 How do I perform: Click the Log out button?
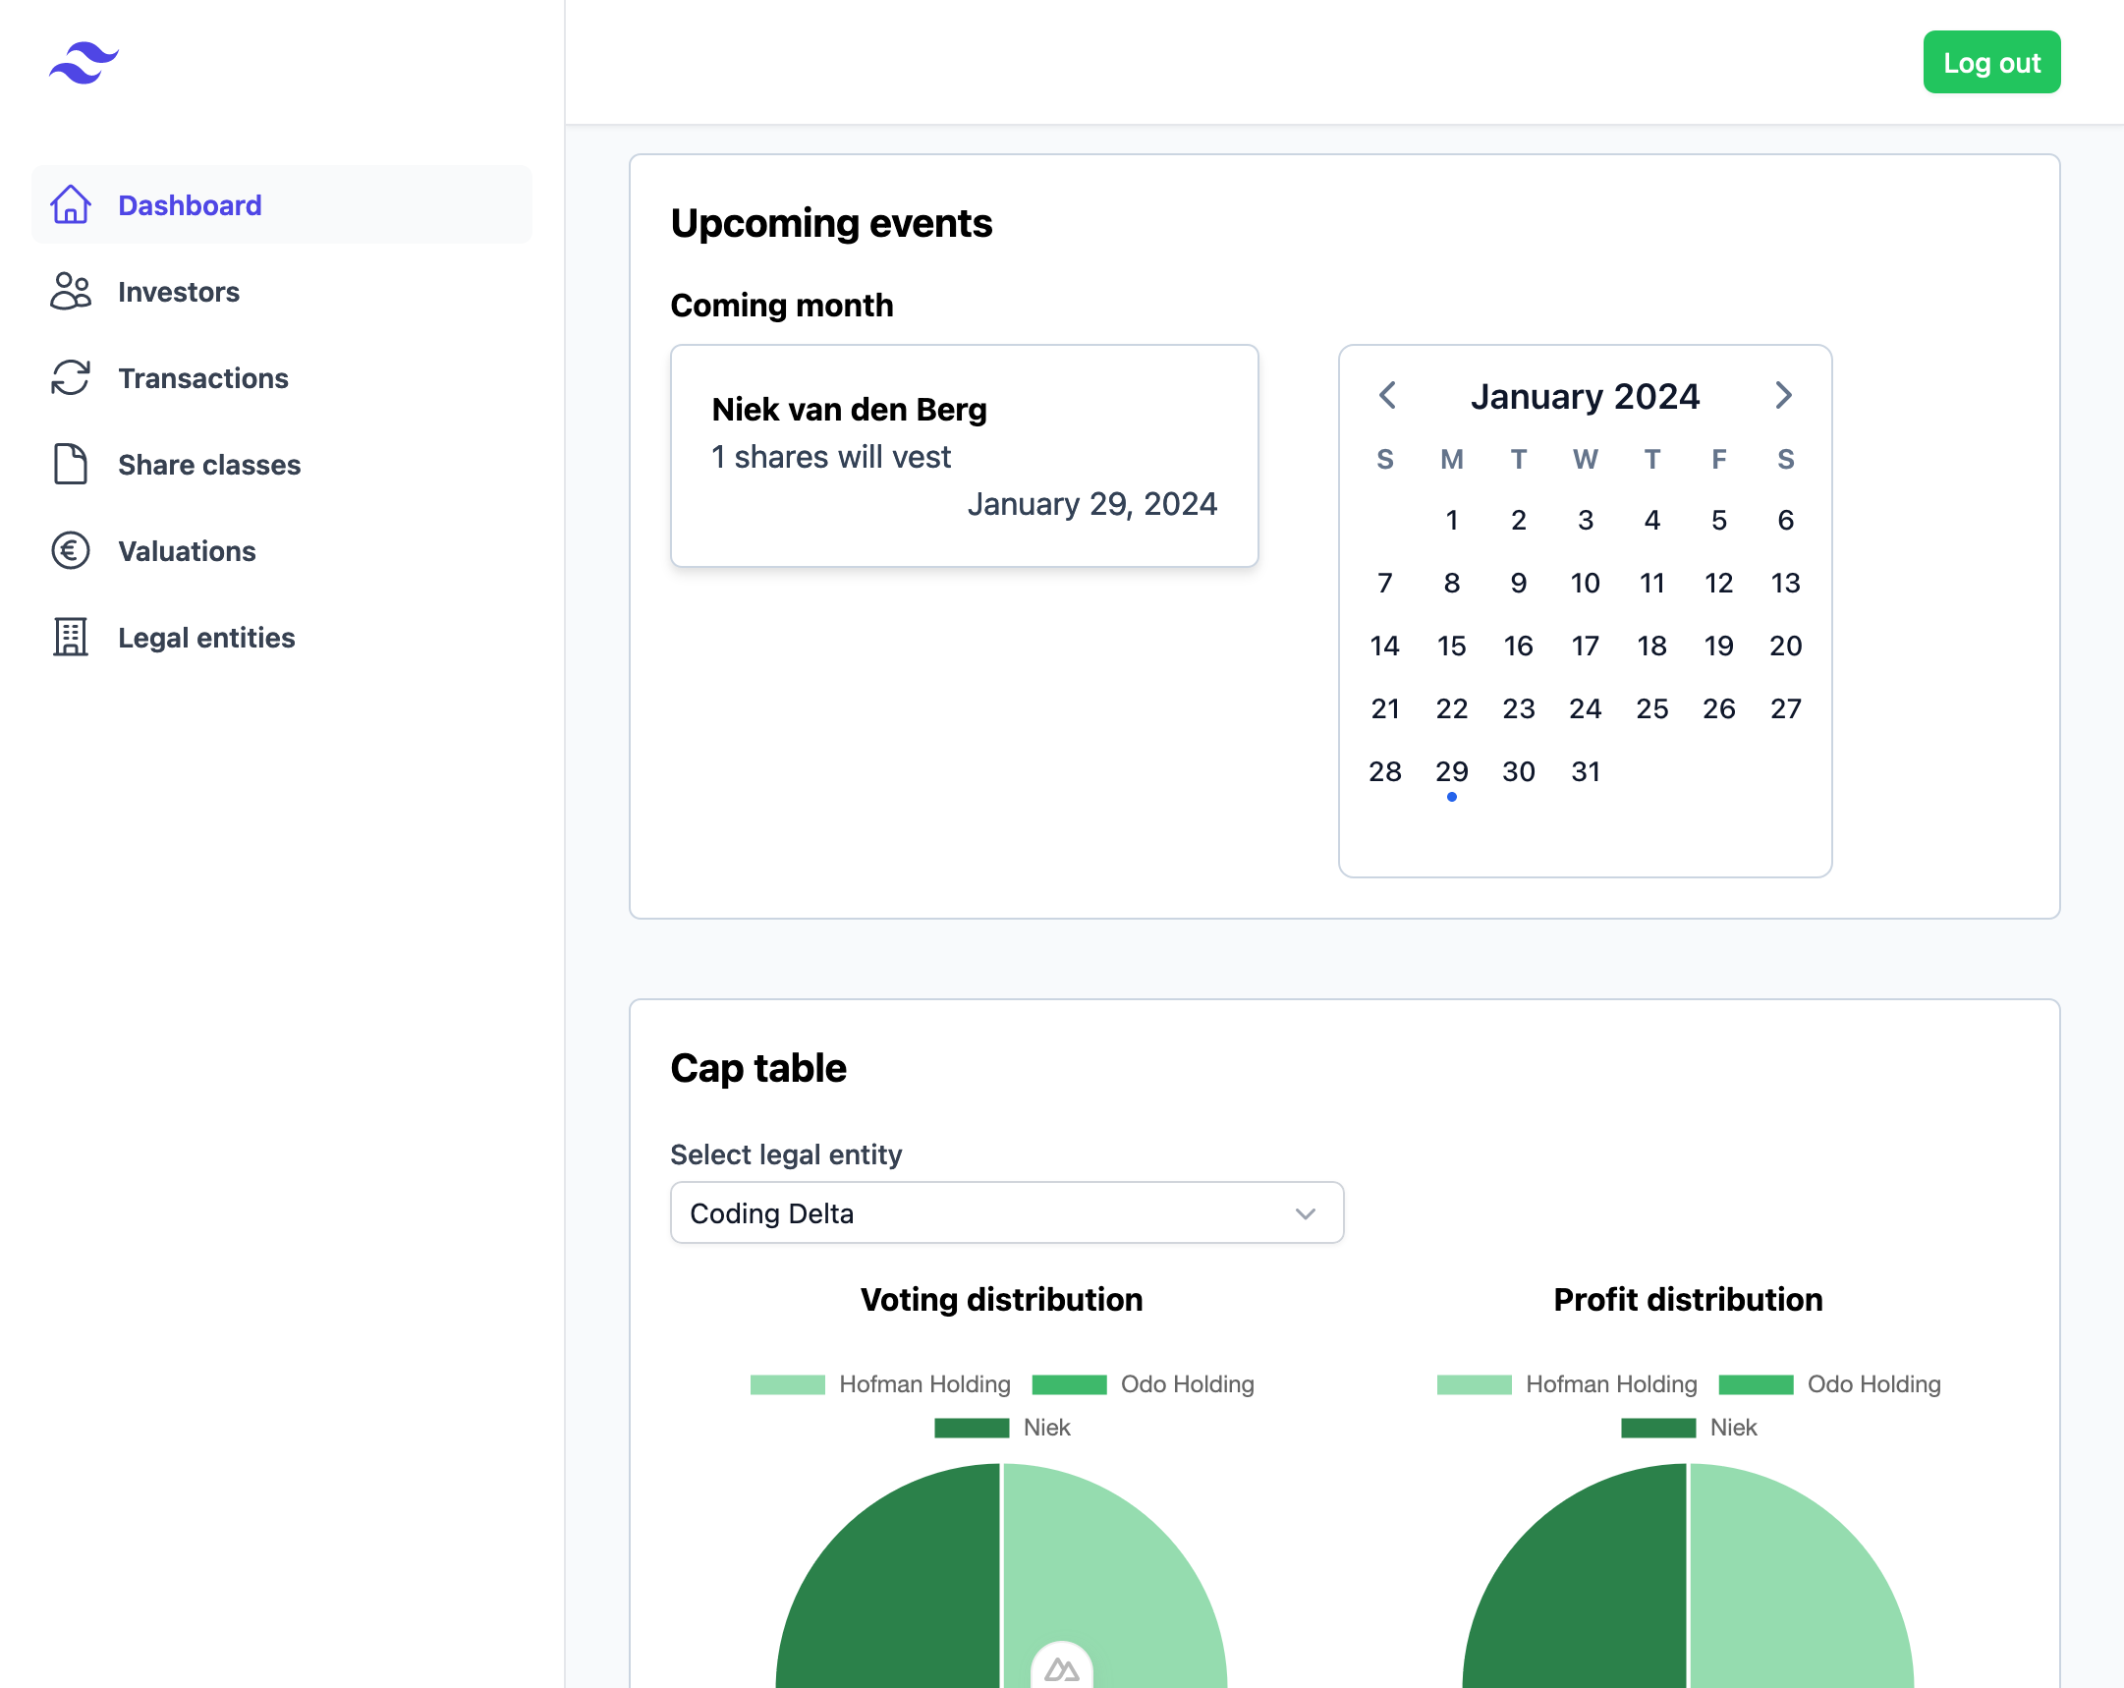[x=1991, y=63]
